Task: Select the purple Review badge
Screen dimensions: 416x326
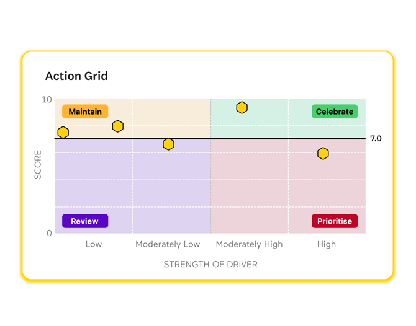Action: [x=85, y=221]
